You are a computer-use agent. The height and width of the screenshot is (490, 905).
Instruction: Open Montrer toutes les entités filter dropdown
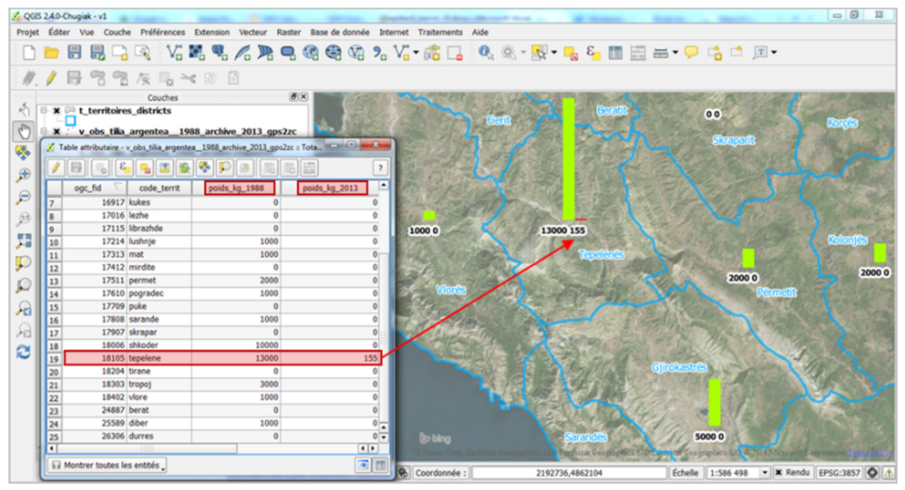coord(107,465)
